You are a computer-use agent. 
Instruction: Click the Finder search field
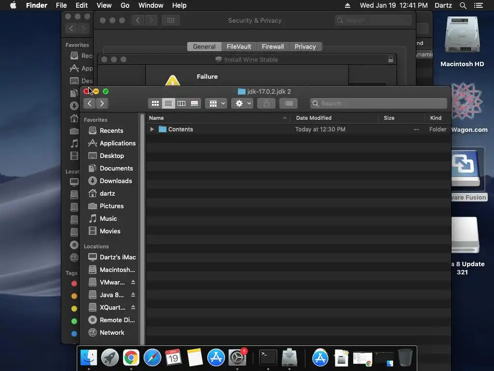coord(378,103)
